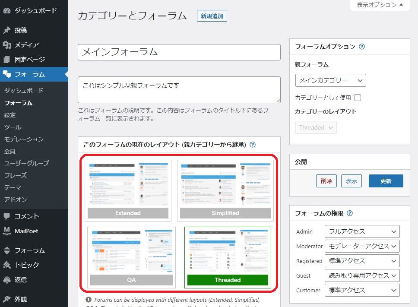Click help icon beside フォーラムオプション
Image resolution: width=418 pixels, height=307 pixels.
pos(362,47)
